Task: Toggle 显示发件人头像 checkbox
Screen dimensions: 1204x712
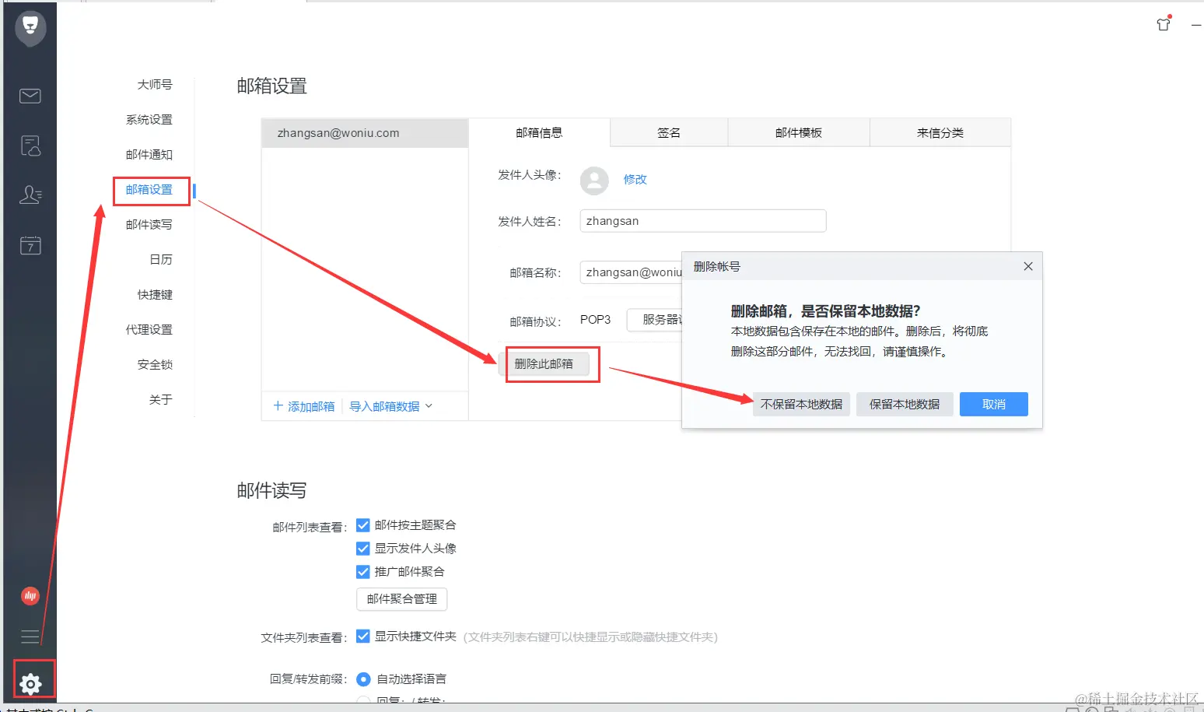Action: point(363,549)
